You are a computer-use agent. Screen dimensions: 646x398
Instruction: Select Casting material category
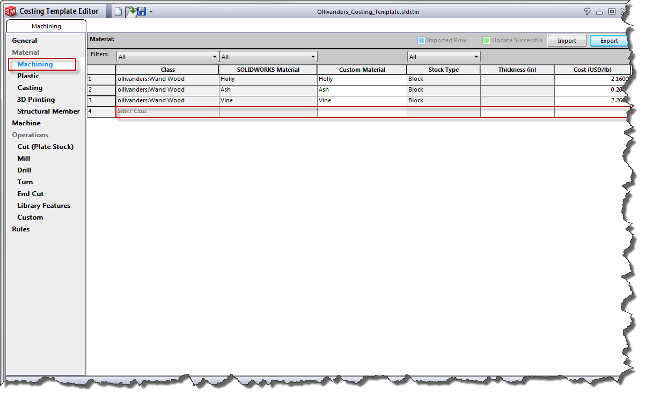point(30,88)
